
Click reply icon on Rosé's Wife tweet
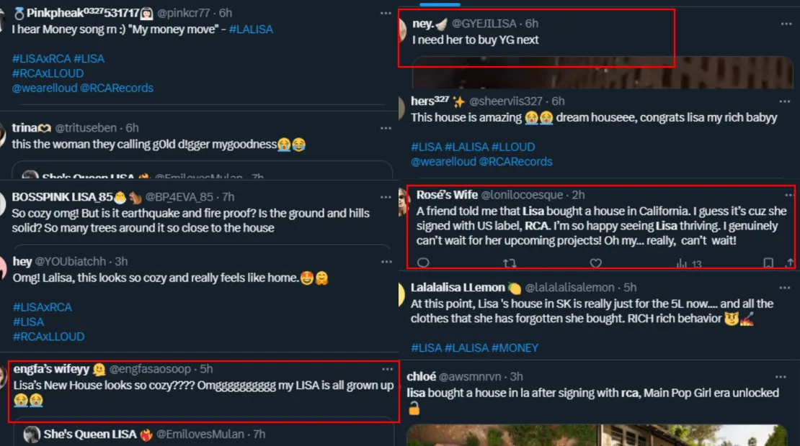coord(423,264)
